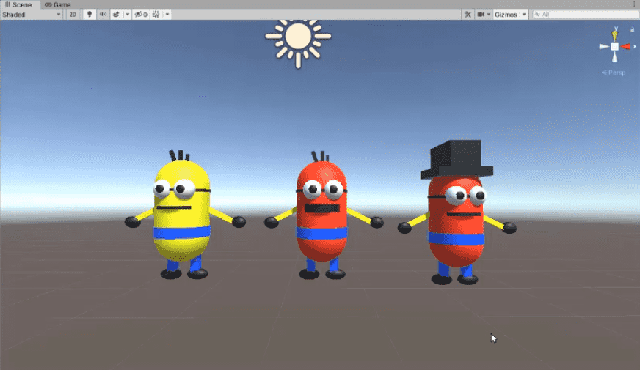Click the red X axis cone

[x=625, y=46]
